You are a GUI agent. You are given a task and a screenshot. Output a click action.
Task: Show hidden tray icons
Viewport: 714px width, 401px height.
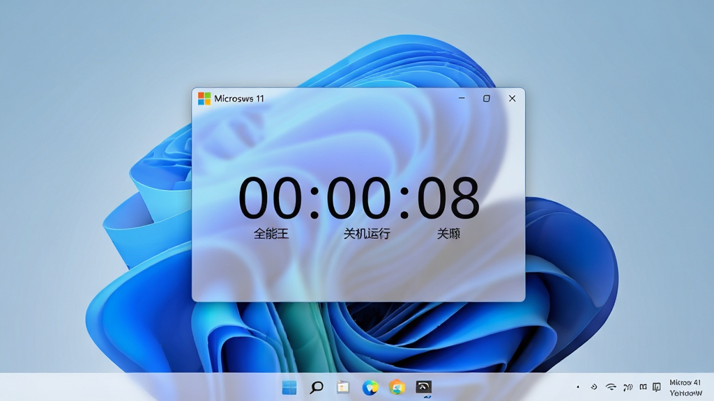(x=578, y=387)
